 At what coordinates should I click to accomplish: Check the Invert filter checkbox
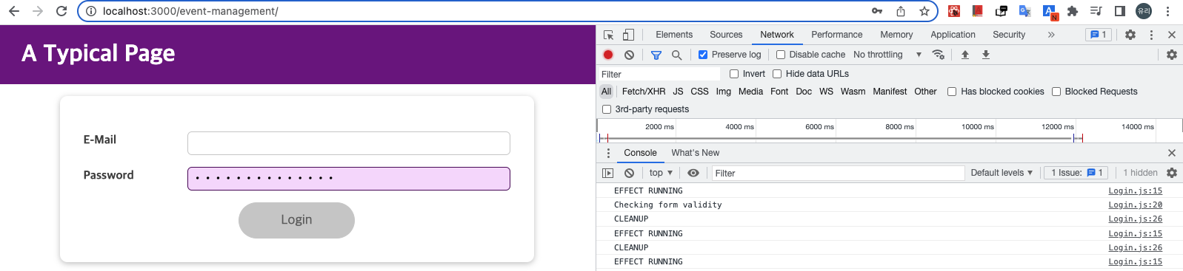coord(734,74)
